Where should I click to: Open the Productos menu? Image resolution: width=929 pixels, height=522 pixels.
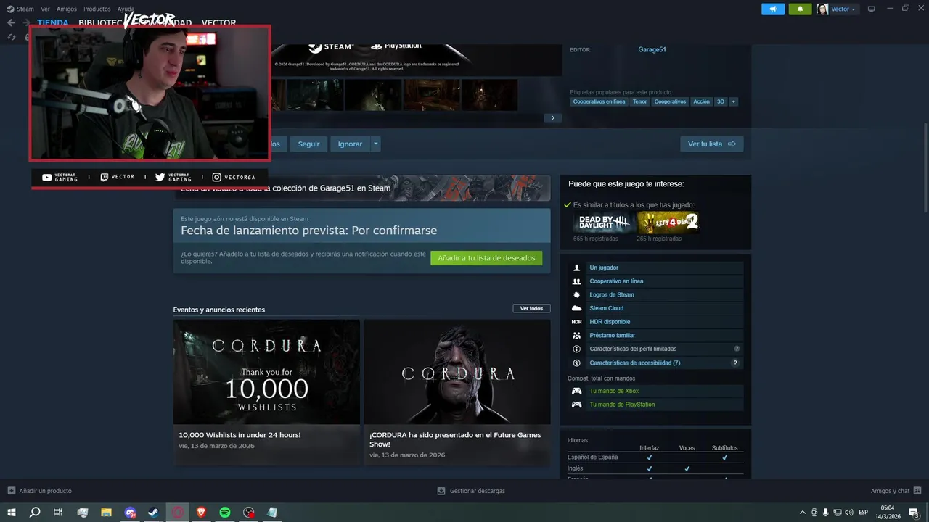(x=97, y=9)
